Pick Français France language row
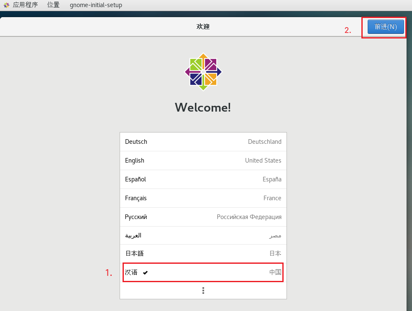This screenshot has width=412, height=311. tap(203, 198)
